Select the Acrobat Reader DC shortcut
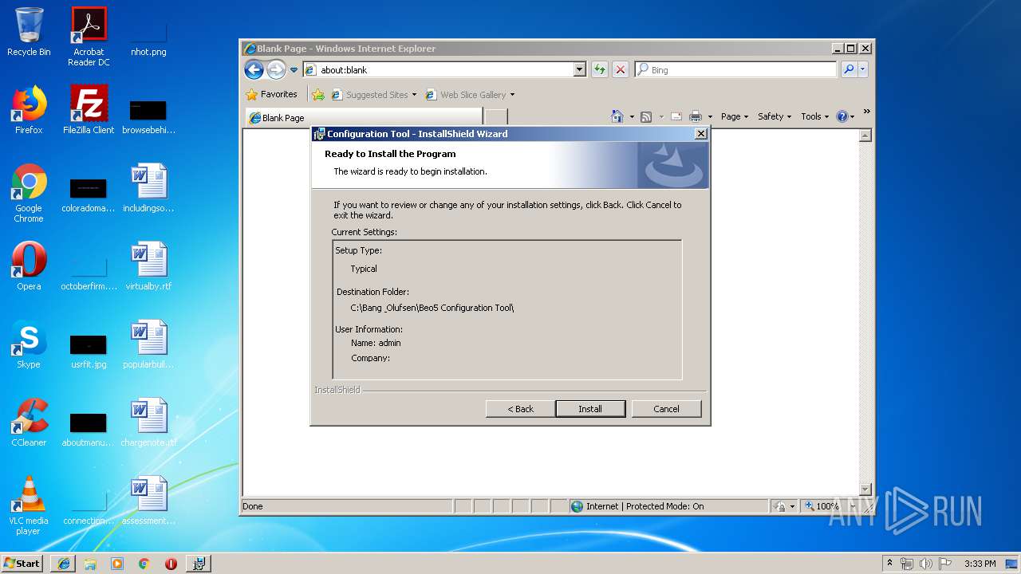The width and height of the screenshot is (1021, 574). coord(89,36)
